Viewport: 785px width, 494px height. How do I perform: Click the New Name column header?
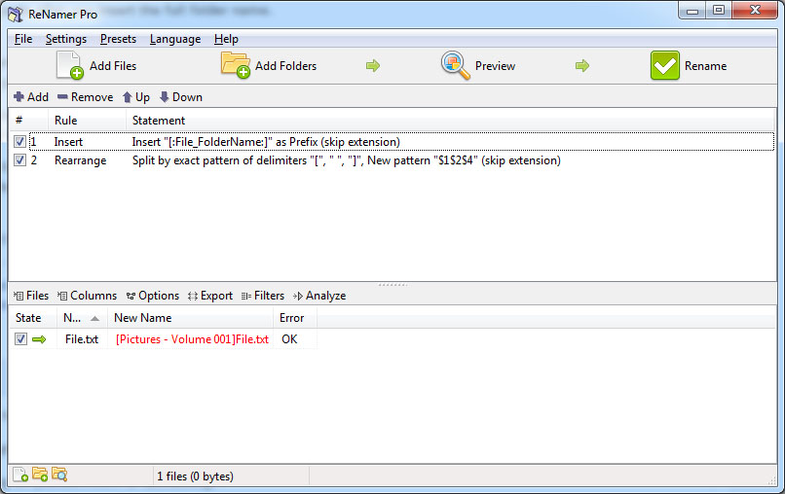(190, 318)
